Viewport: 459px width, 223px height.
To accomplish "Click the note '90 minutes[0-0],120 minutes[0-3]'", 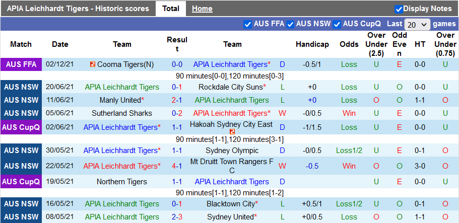I will (230, 76).
